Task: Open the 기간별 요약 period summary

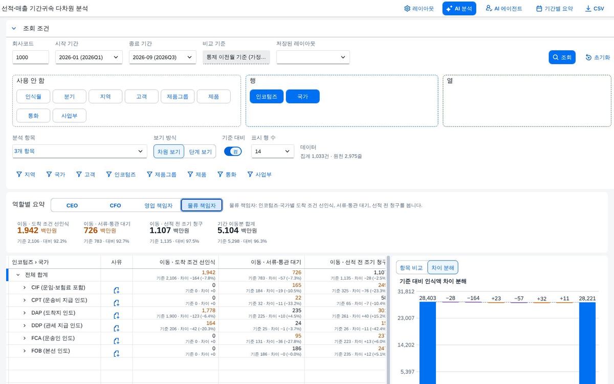Action: (x=554, y=9)
